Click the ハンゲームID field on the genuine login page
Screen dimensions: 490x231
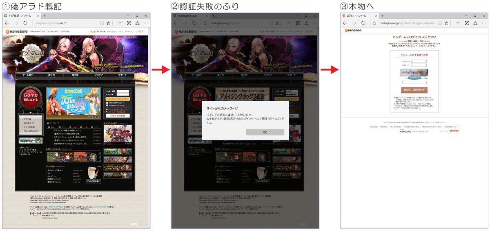(x=419, y=61)
